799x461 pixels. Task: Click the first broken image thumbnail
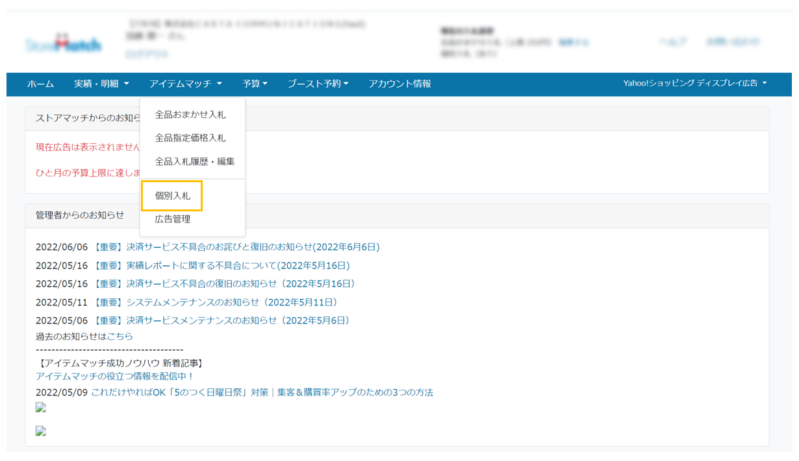click(x=41, y=408)
